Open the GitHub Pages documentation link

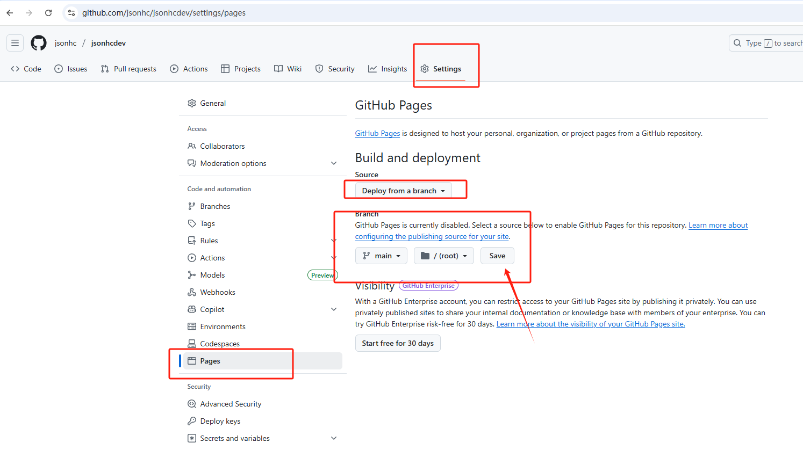point(377,133)
